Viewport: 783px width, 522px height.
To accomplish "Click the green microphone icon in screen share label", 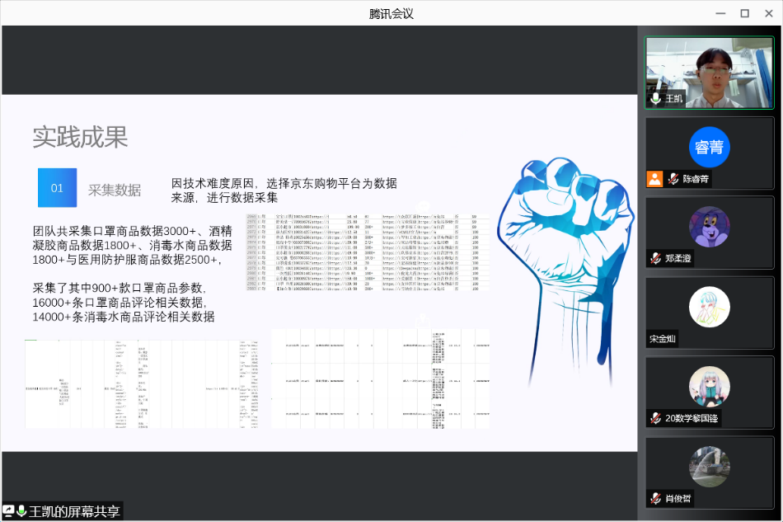I will pos(21,512).
